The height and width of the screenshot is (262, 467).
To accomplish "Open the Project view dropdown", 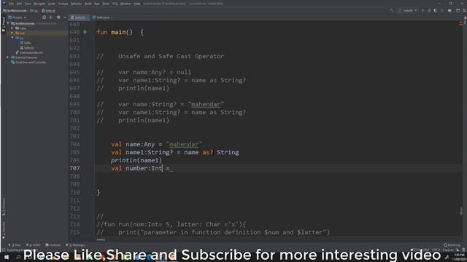I will [18, 17].
